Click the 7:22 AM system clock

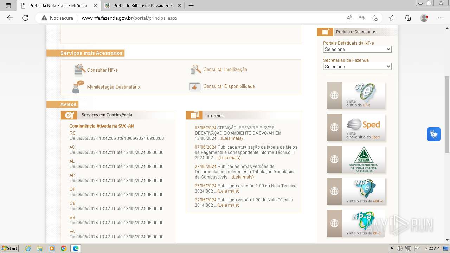click(x=432, y=248)
